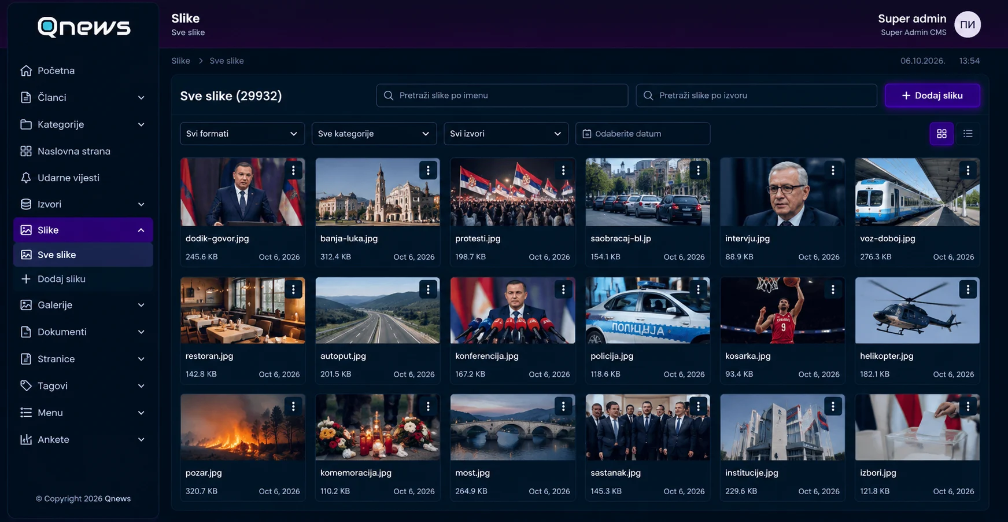Expand the Galerije sidebar section
Image resolution: width=1008 pixels, height=522 pixels.
click(x=83, y=305)
